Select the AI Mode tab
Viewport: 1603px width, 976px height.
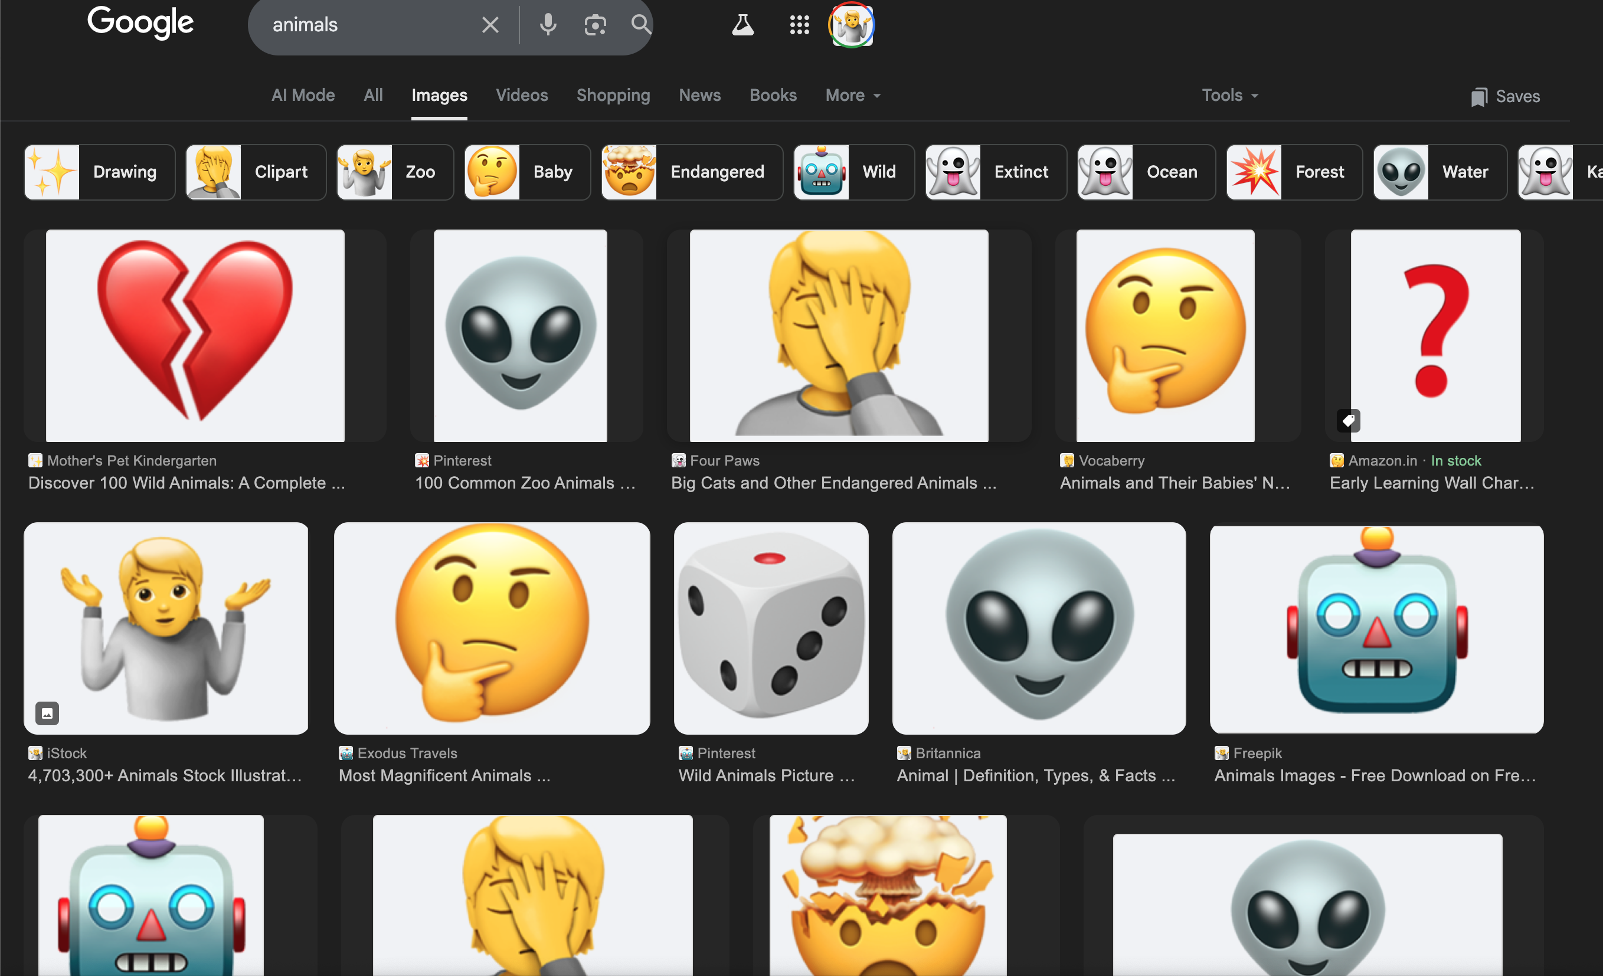point(303,95)
